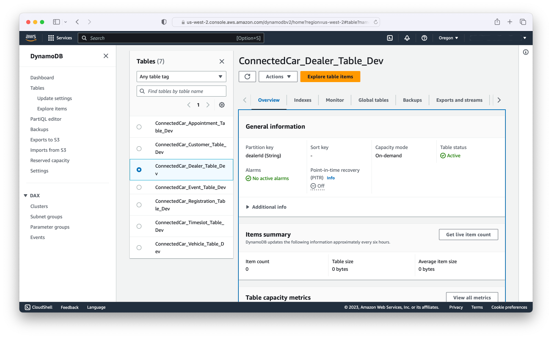
Task: Switch to the Indexes tab
Action: 303,100
